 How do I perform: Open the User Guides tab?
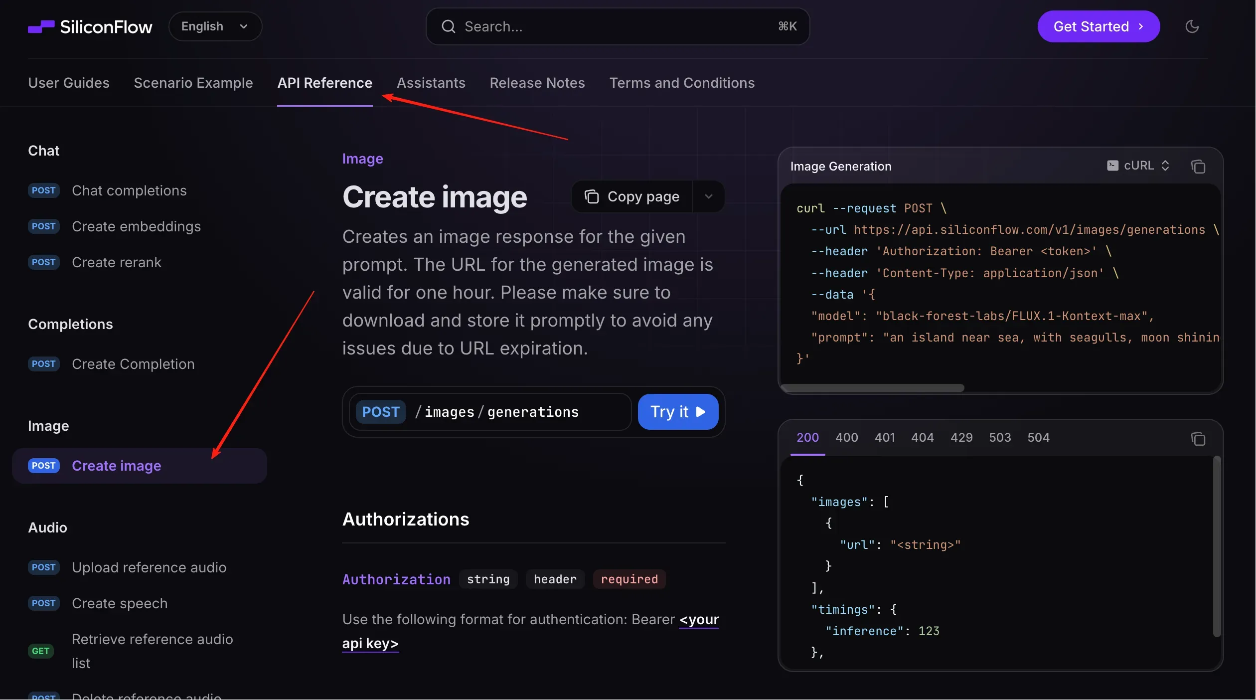pos(69,83)
